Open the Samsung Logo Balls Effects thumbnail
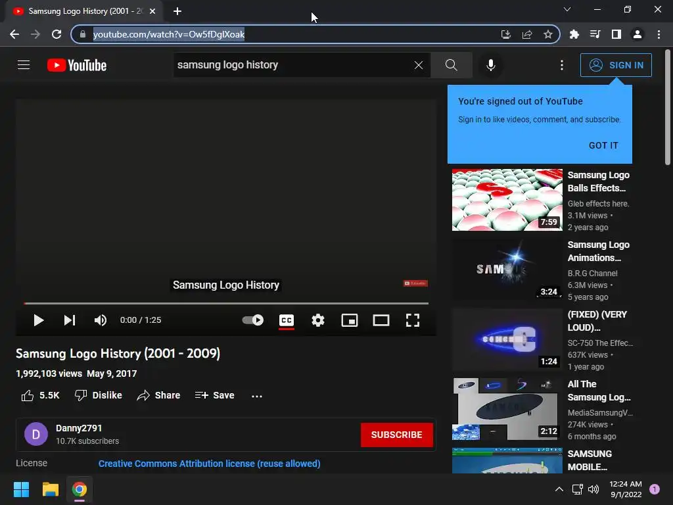The height and width of the screenshot is (505, 673). [x=507, y=200]
